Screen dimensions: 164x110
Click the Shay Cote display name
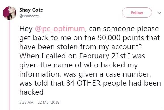tap(31, 10)
